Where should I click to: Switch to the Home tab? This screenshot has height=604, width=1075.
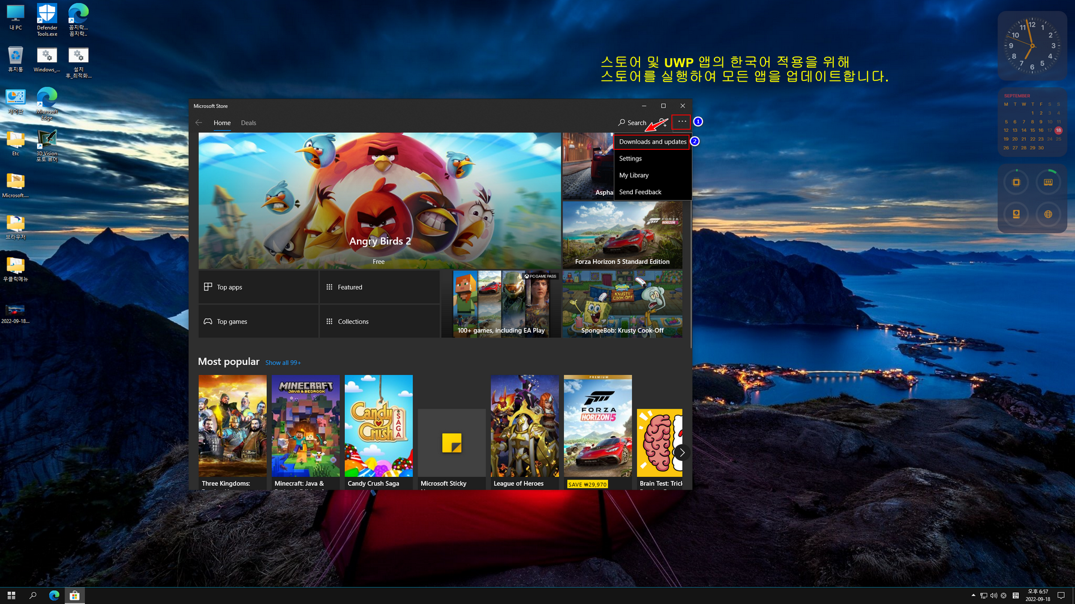(x=222, y=123)
